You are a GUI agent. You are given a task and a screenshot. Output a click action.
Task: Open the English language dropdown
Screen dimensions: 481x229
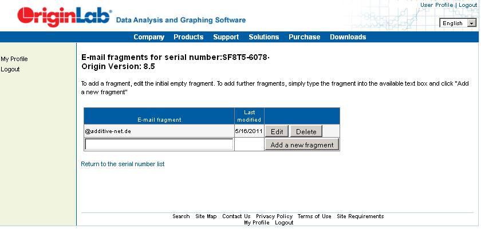[458, 23]
